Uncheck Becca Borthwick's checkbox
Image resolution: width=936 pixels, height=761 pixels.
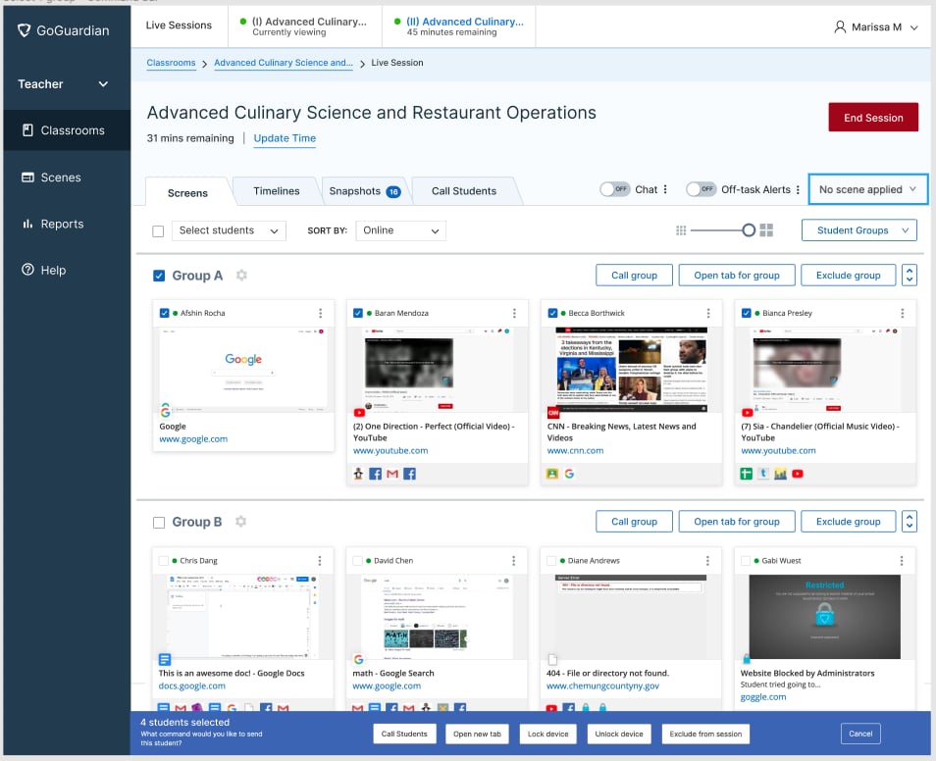click(x=552, y=313)
